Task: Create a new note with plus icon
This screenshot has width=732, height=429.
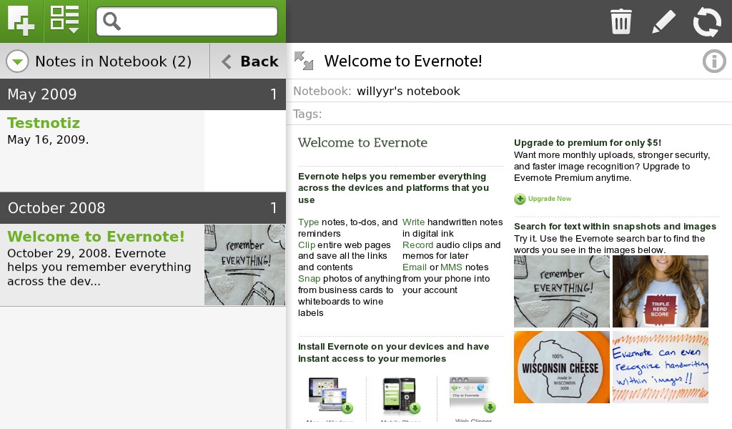Action: [21, 21]
